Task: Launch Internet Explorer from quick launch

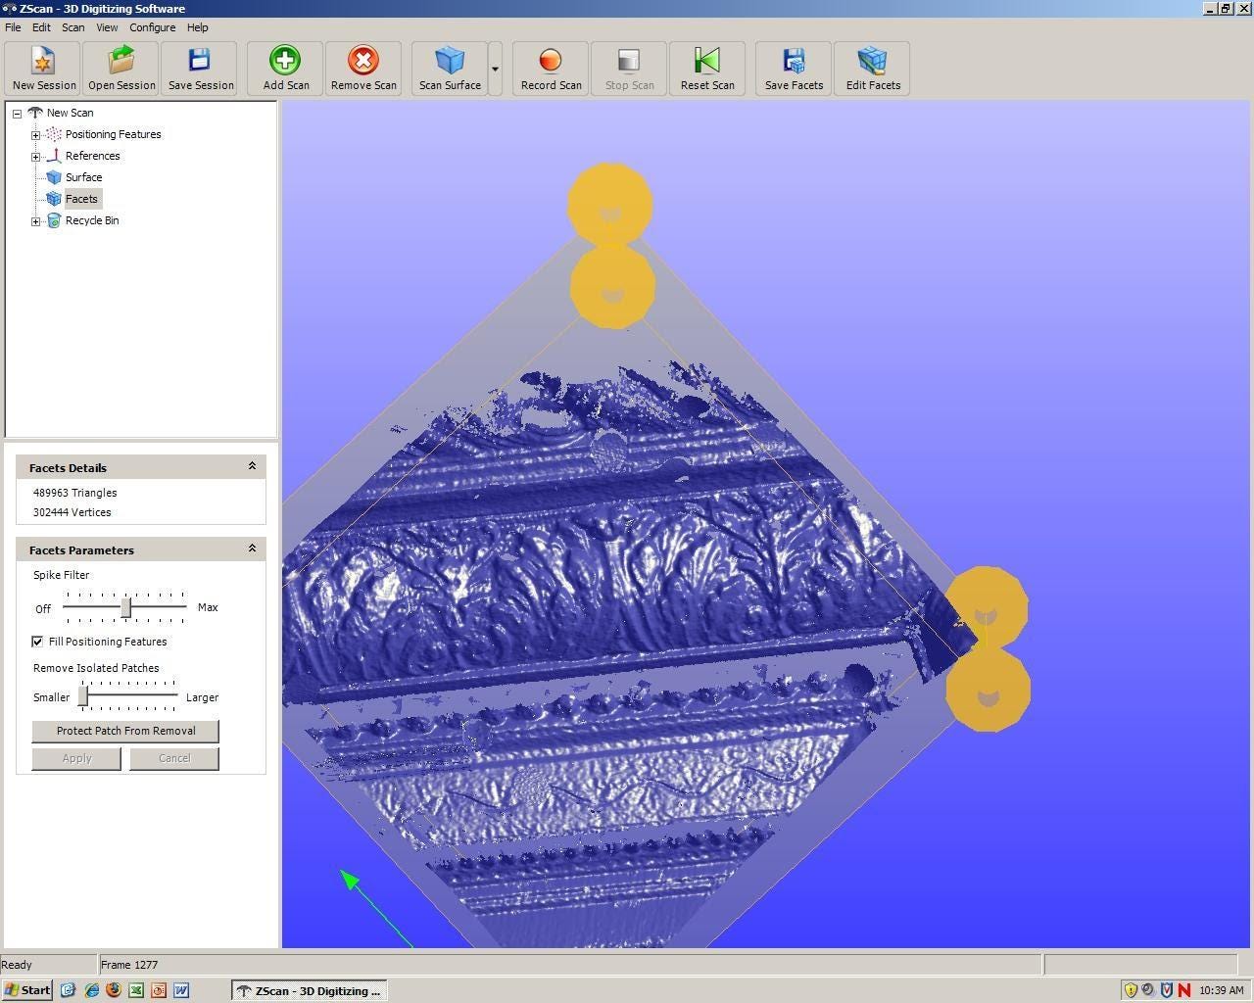Action: (91, 990)
